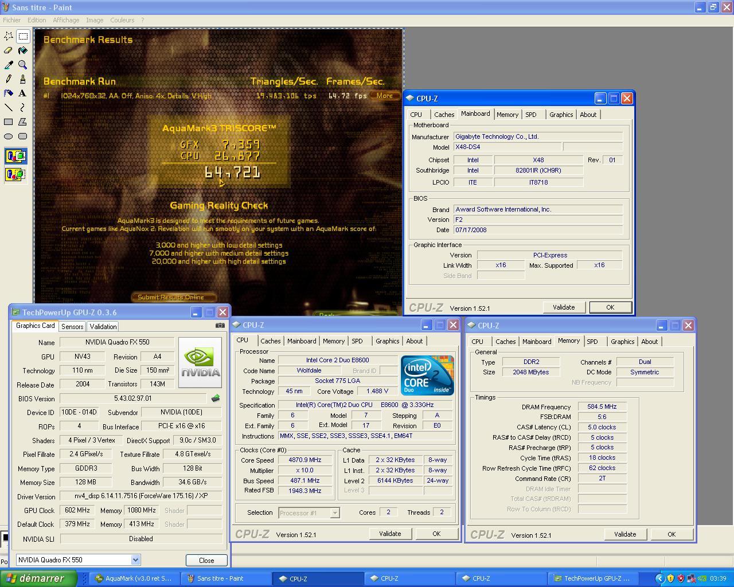The image size is (734, 587).
Task: Select the Text tool (letter A)
Action: (23, 93)
